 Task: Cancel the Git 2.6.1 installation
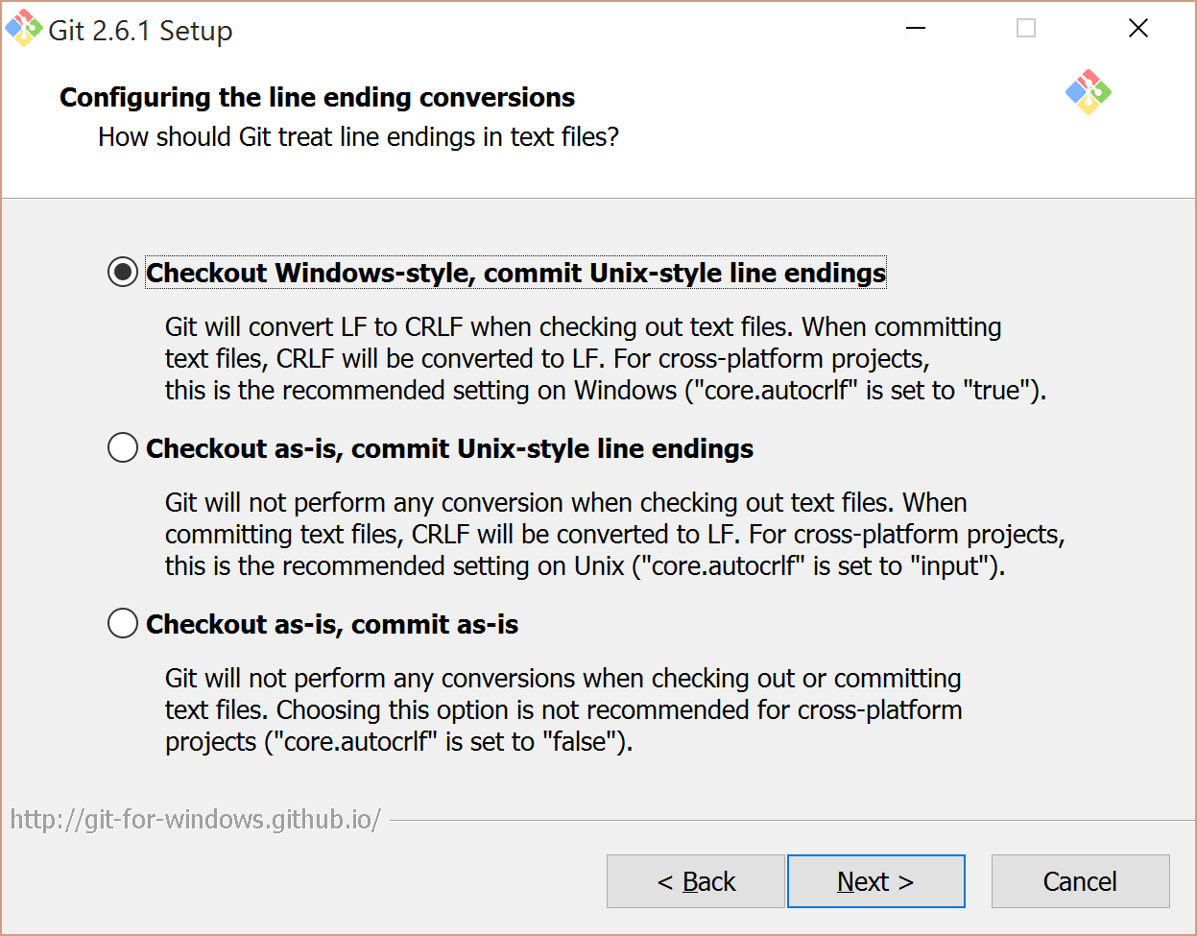1079,880
